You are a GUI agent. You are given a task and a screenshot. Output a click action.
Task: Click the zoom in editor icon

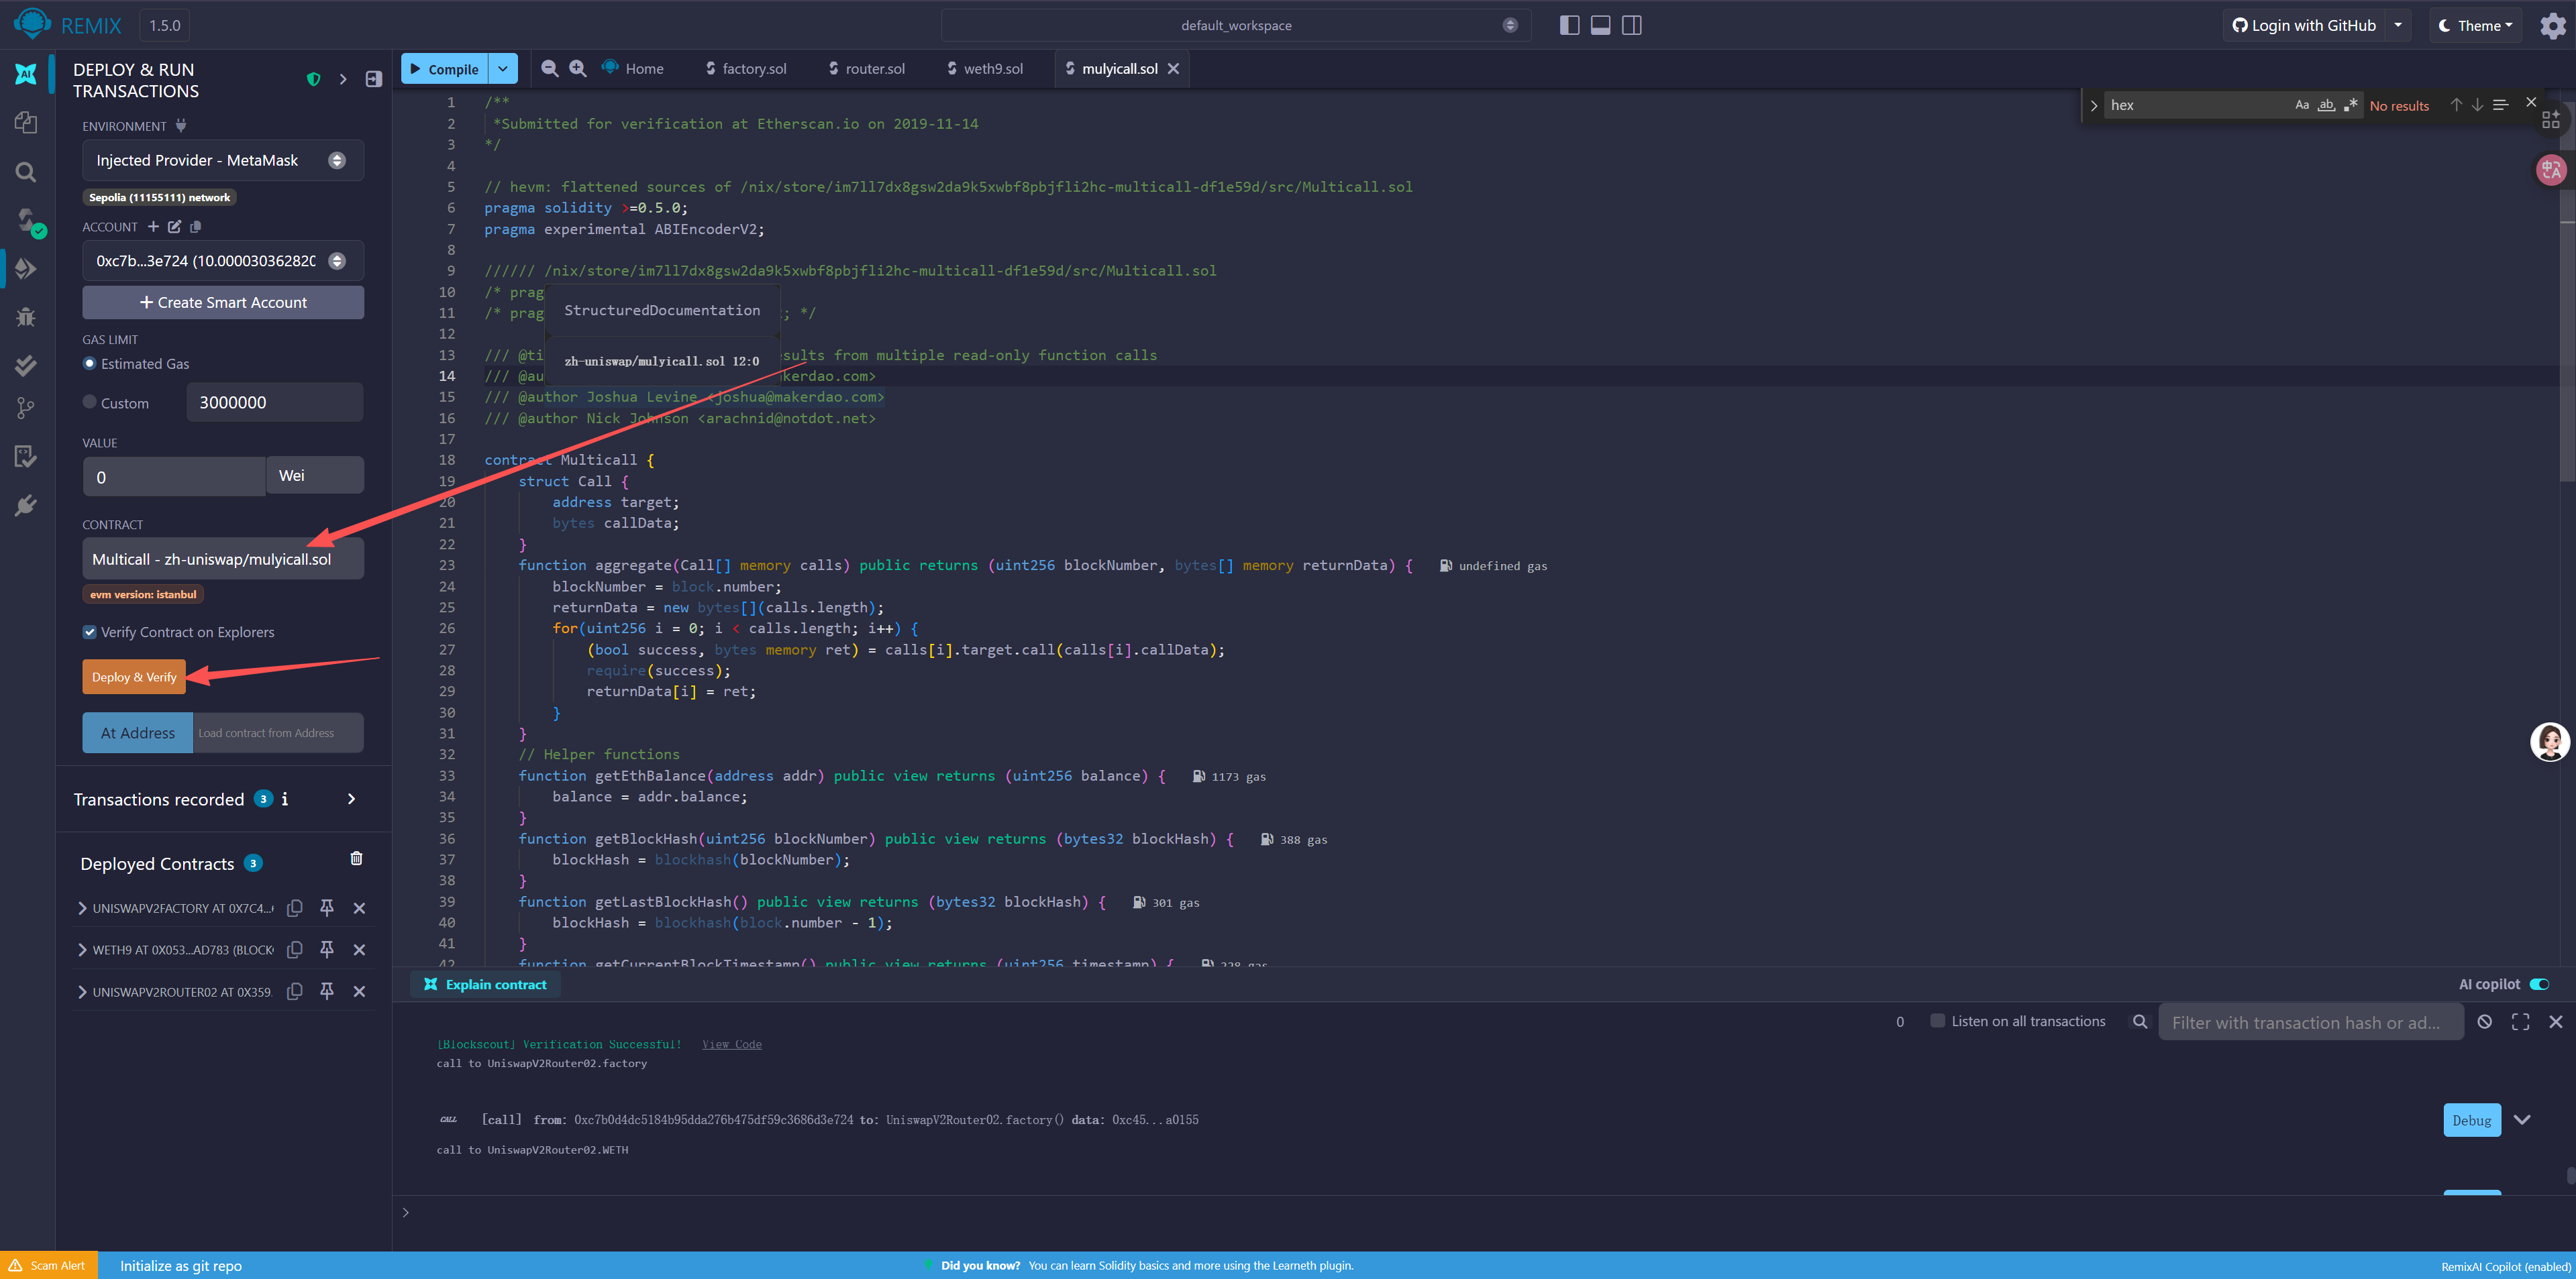point(578,68)
